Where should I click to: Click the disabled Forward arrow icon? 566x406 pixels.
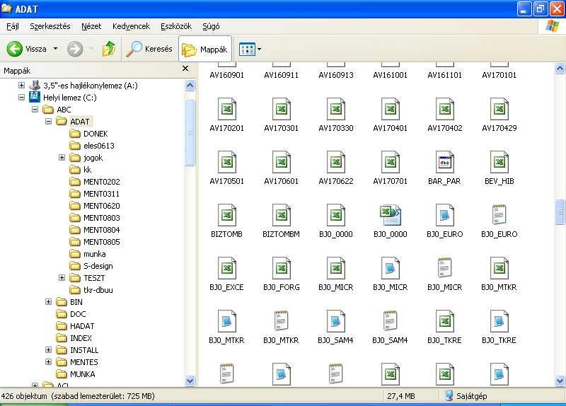click(x=75, y=49)
